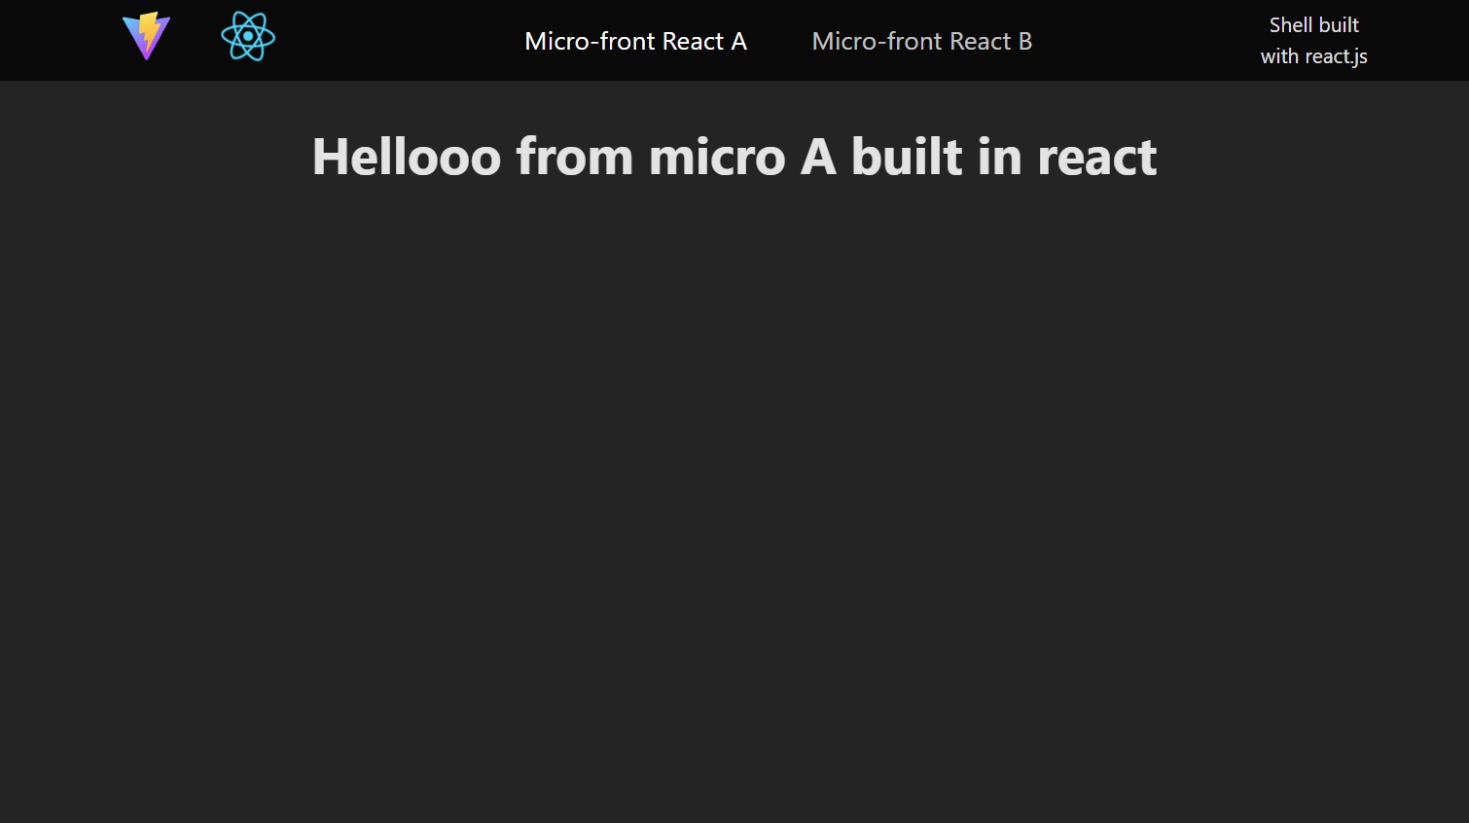Click the "with react.js" line in the header
This screenshot has width=1469, height=823.
(1313, 56)
